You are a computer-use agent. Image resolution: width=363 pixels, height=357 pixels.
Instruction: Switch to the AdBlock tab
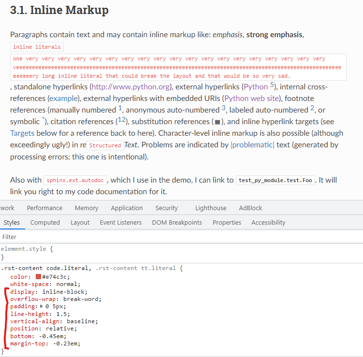(x=250, y=208)
